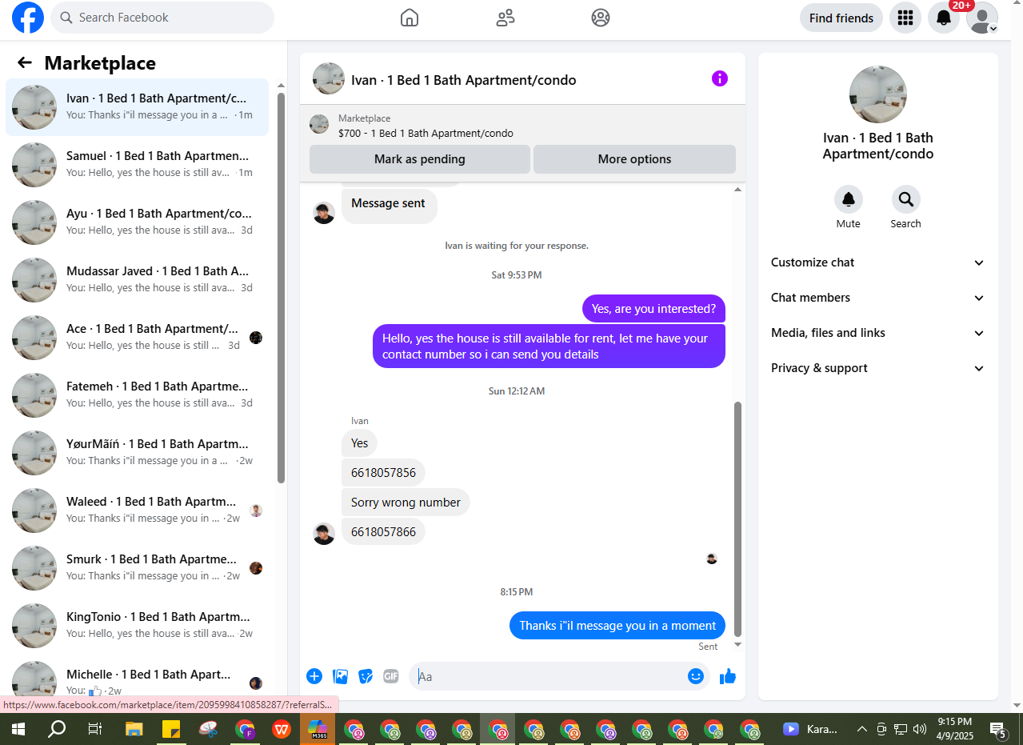Click the message '6618057856'
This screenshot has height=745, width=1023.
pos(383,473)
